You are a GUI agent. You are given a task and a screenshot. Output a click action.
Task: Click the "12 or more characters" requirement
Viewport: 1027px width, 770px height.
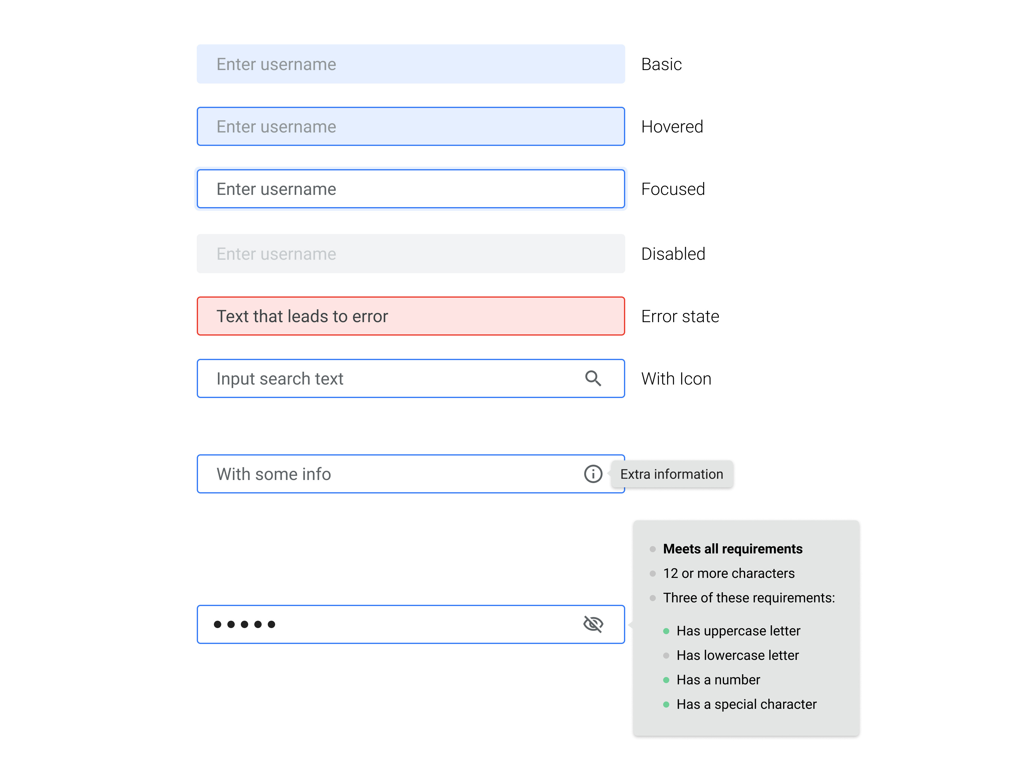(728, 573)
